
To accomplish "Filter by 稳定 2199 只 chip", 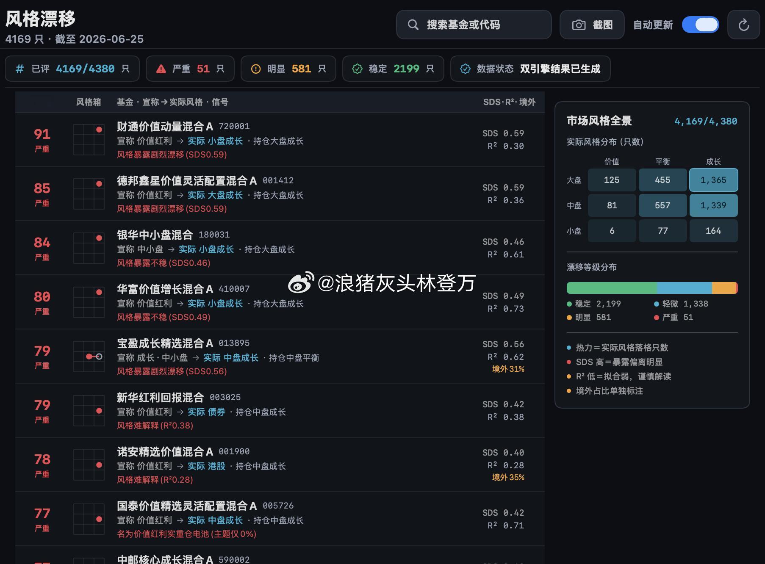I will pyautogui.click(x=393, y=69).
